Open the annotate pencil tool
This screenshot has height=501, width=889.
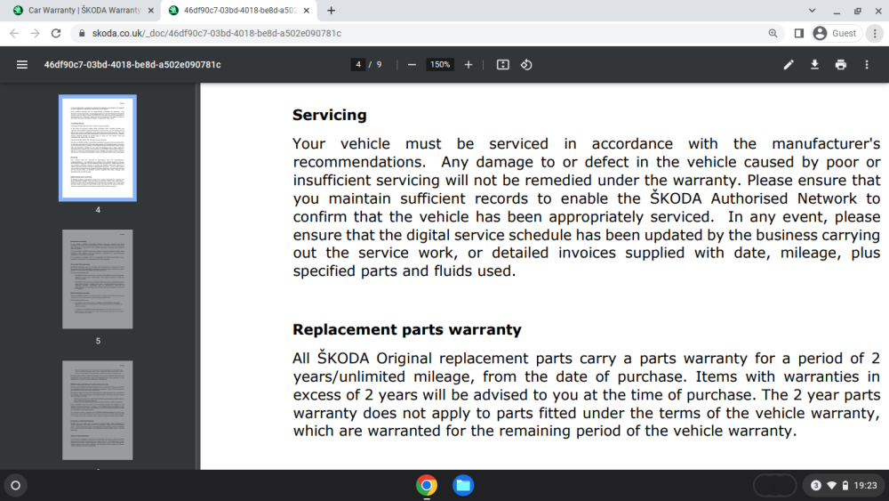[789, 65]
